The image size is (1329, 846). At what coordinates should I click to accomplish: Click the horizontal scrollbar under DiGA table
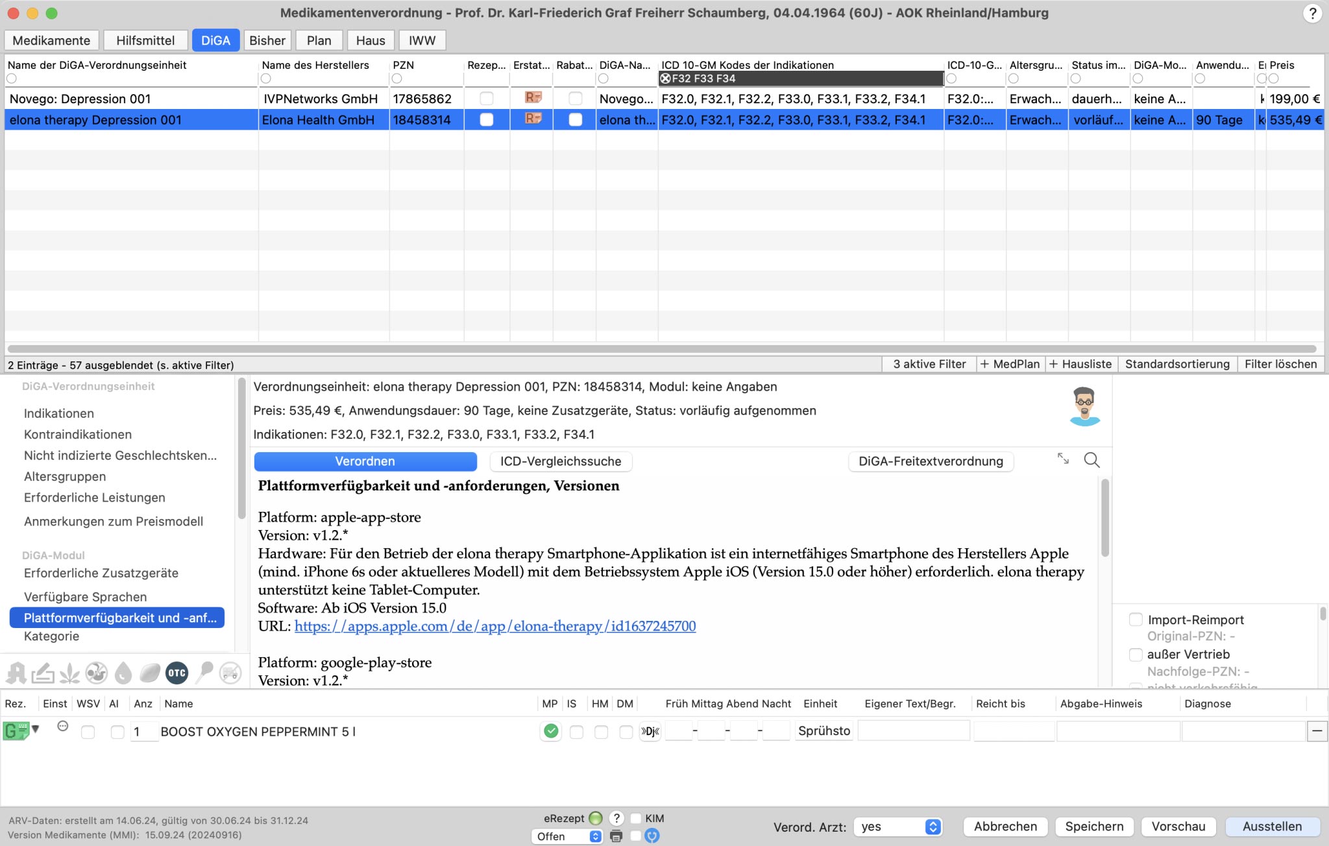point(661,349)
